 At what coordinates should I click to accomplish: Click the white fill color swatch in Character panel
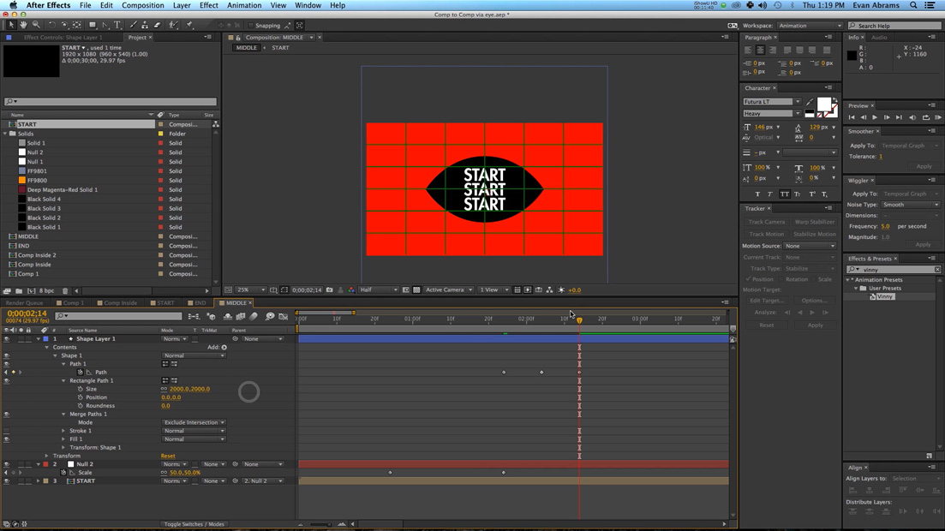tap(823, 104)
